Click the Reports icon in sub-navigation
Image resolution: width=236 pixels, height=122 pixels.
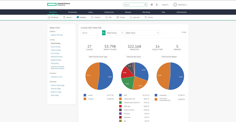pos(64,17)
